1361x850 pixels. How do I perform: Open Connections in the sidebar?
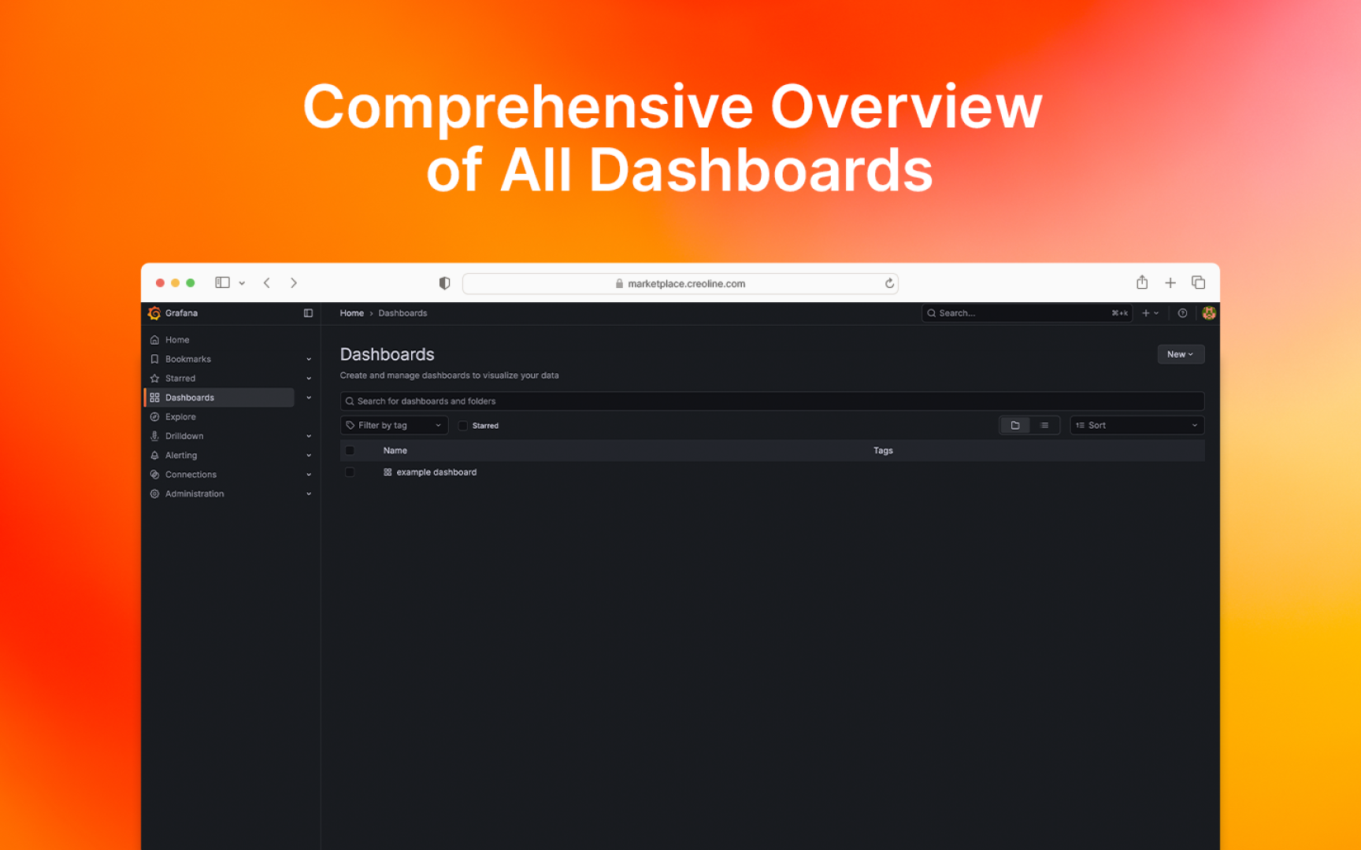191,475
